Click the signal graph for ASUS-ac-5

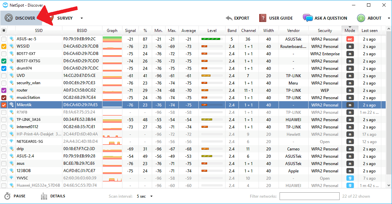point(112,39)
